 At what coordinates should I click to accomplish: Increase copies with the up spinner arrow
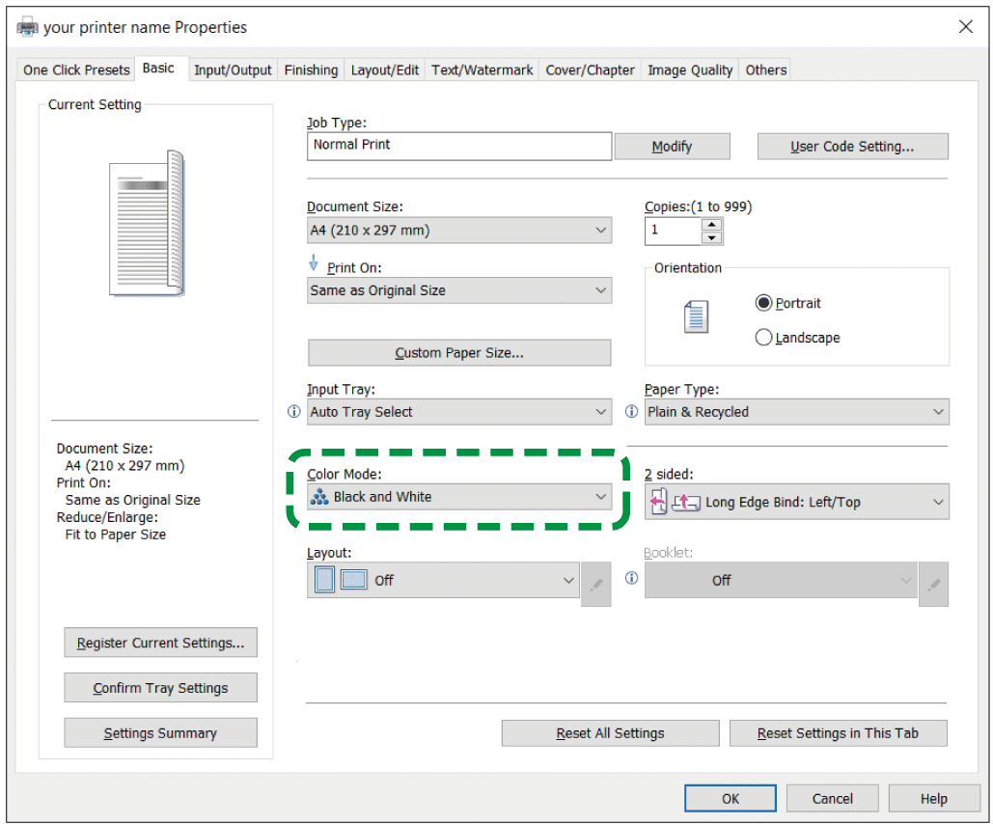(x=712, y=225)
